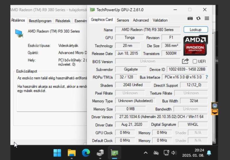230x160 pixels.
Task: Click the Default Clock 0 MHz value
Action: [x=125, y=140]
